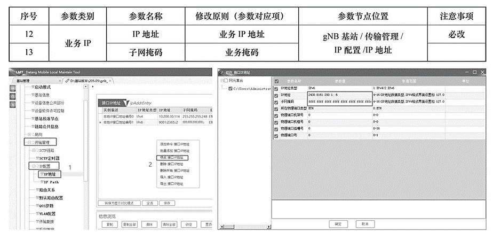Click the cell 10.200.30.114

(170, 117)
